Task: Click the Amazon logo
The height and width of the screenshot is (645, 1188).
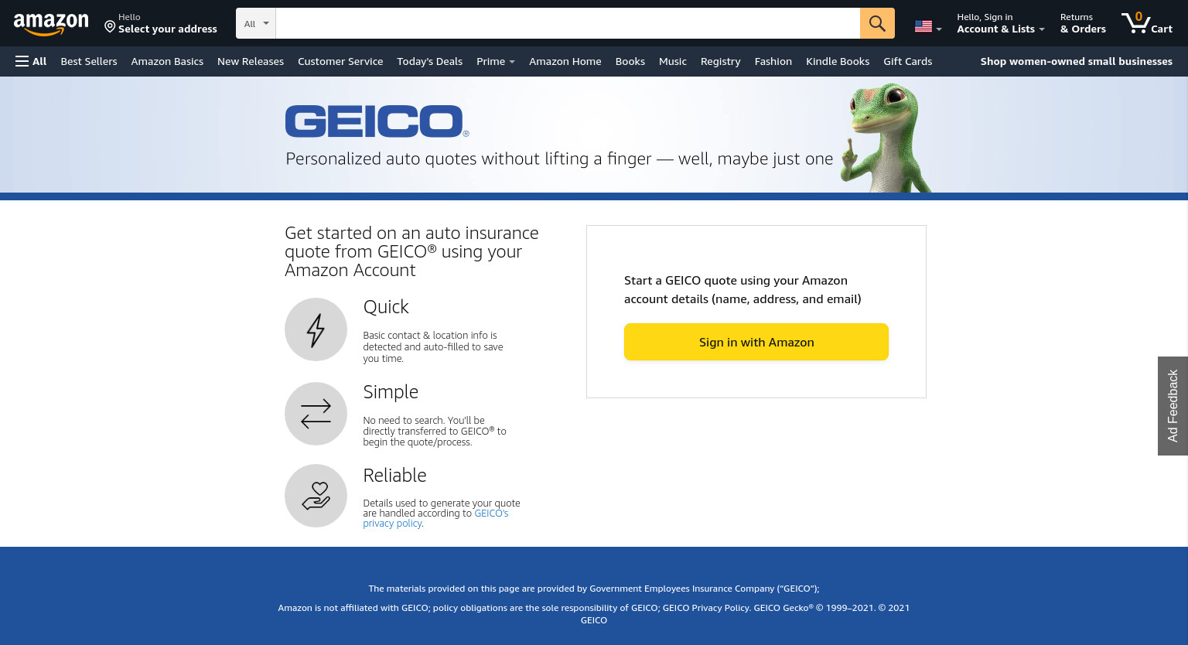Action: click(51, 24)
